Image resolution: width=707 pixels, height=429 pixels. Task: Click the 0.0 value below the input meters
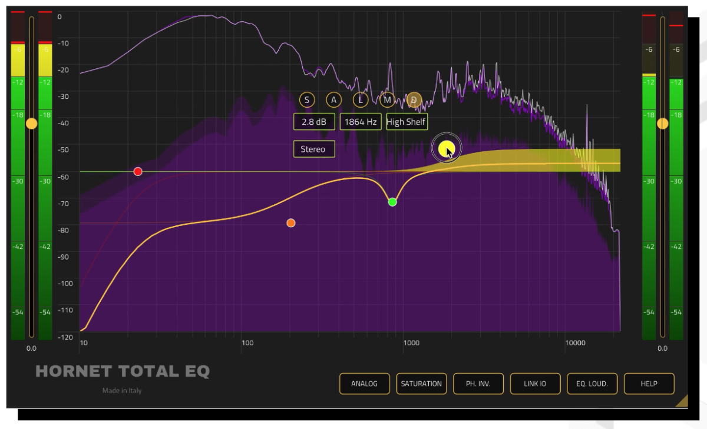click(31, 348)
